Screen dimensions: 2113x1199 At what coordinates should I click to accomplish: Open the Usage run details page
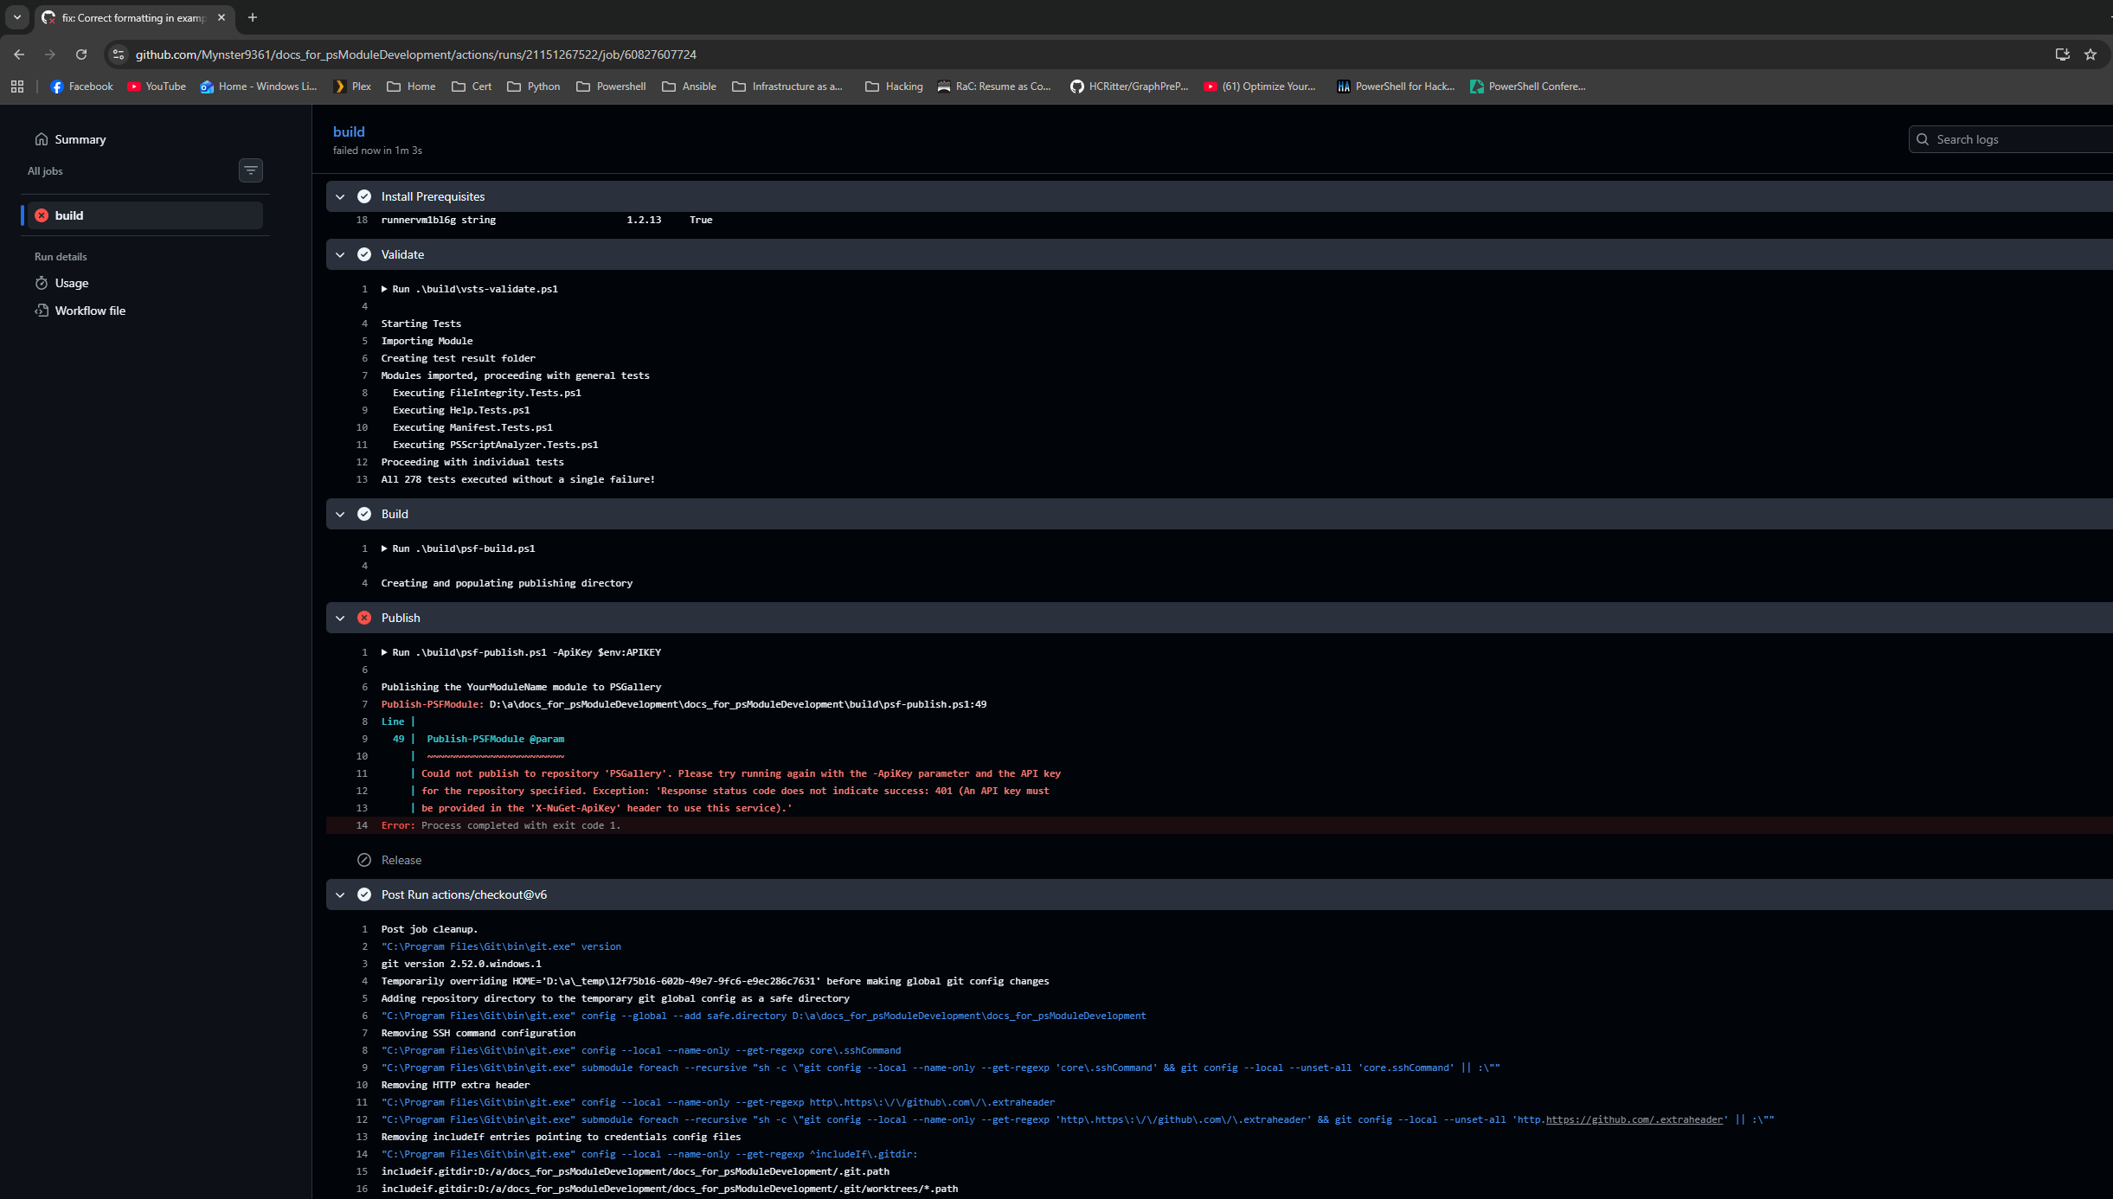72,283
